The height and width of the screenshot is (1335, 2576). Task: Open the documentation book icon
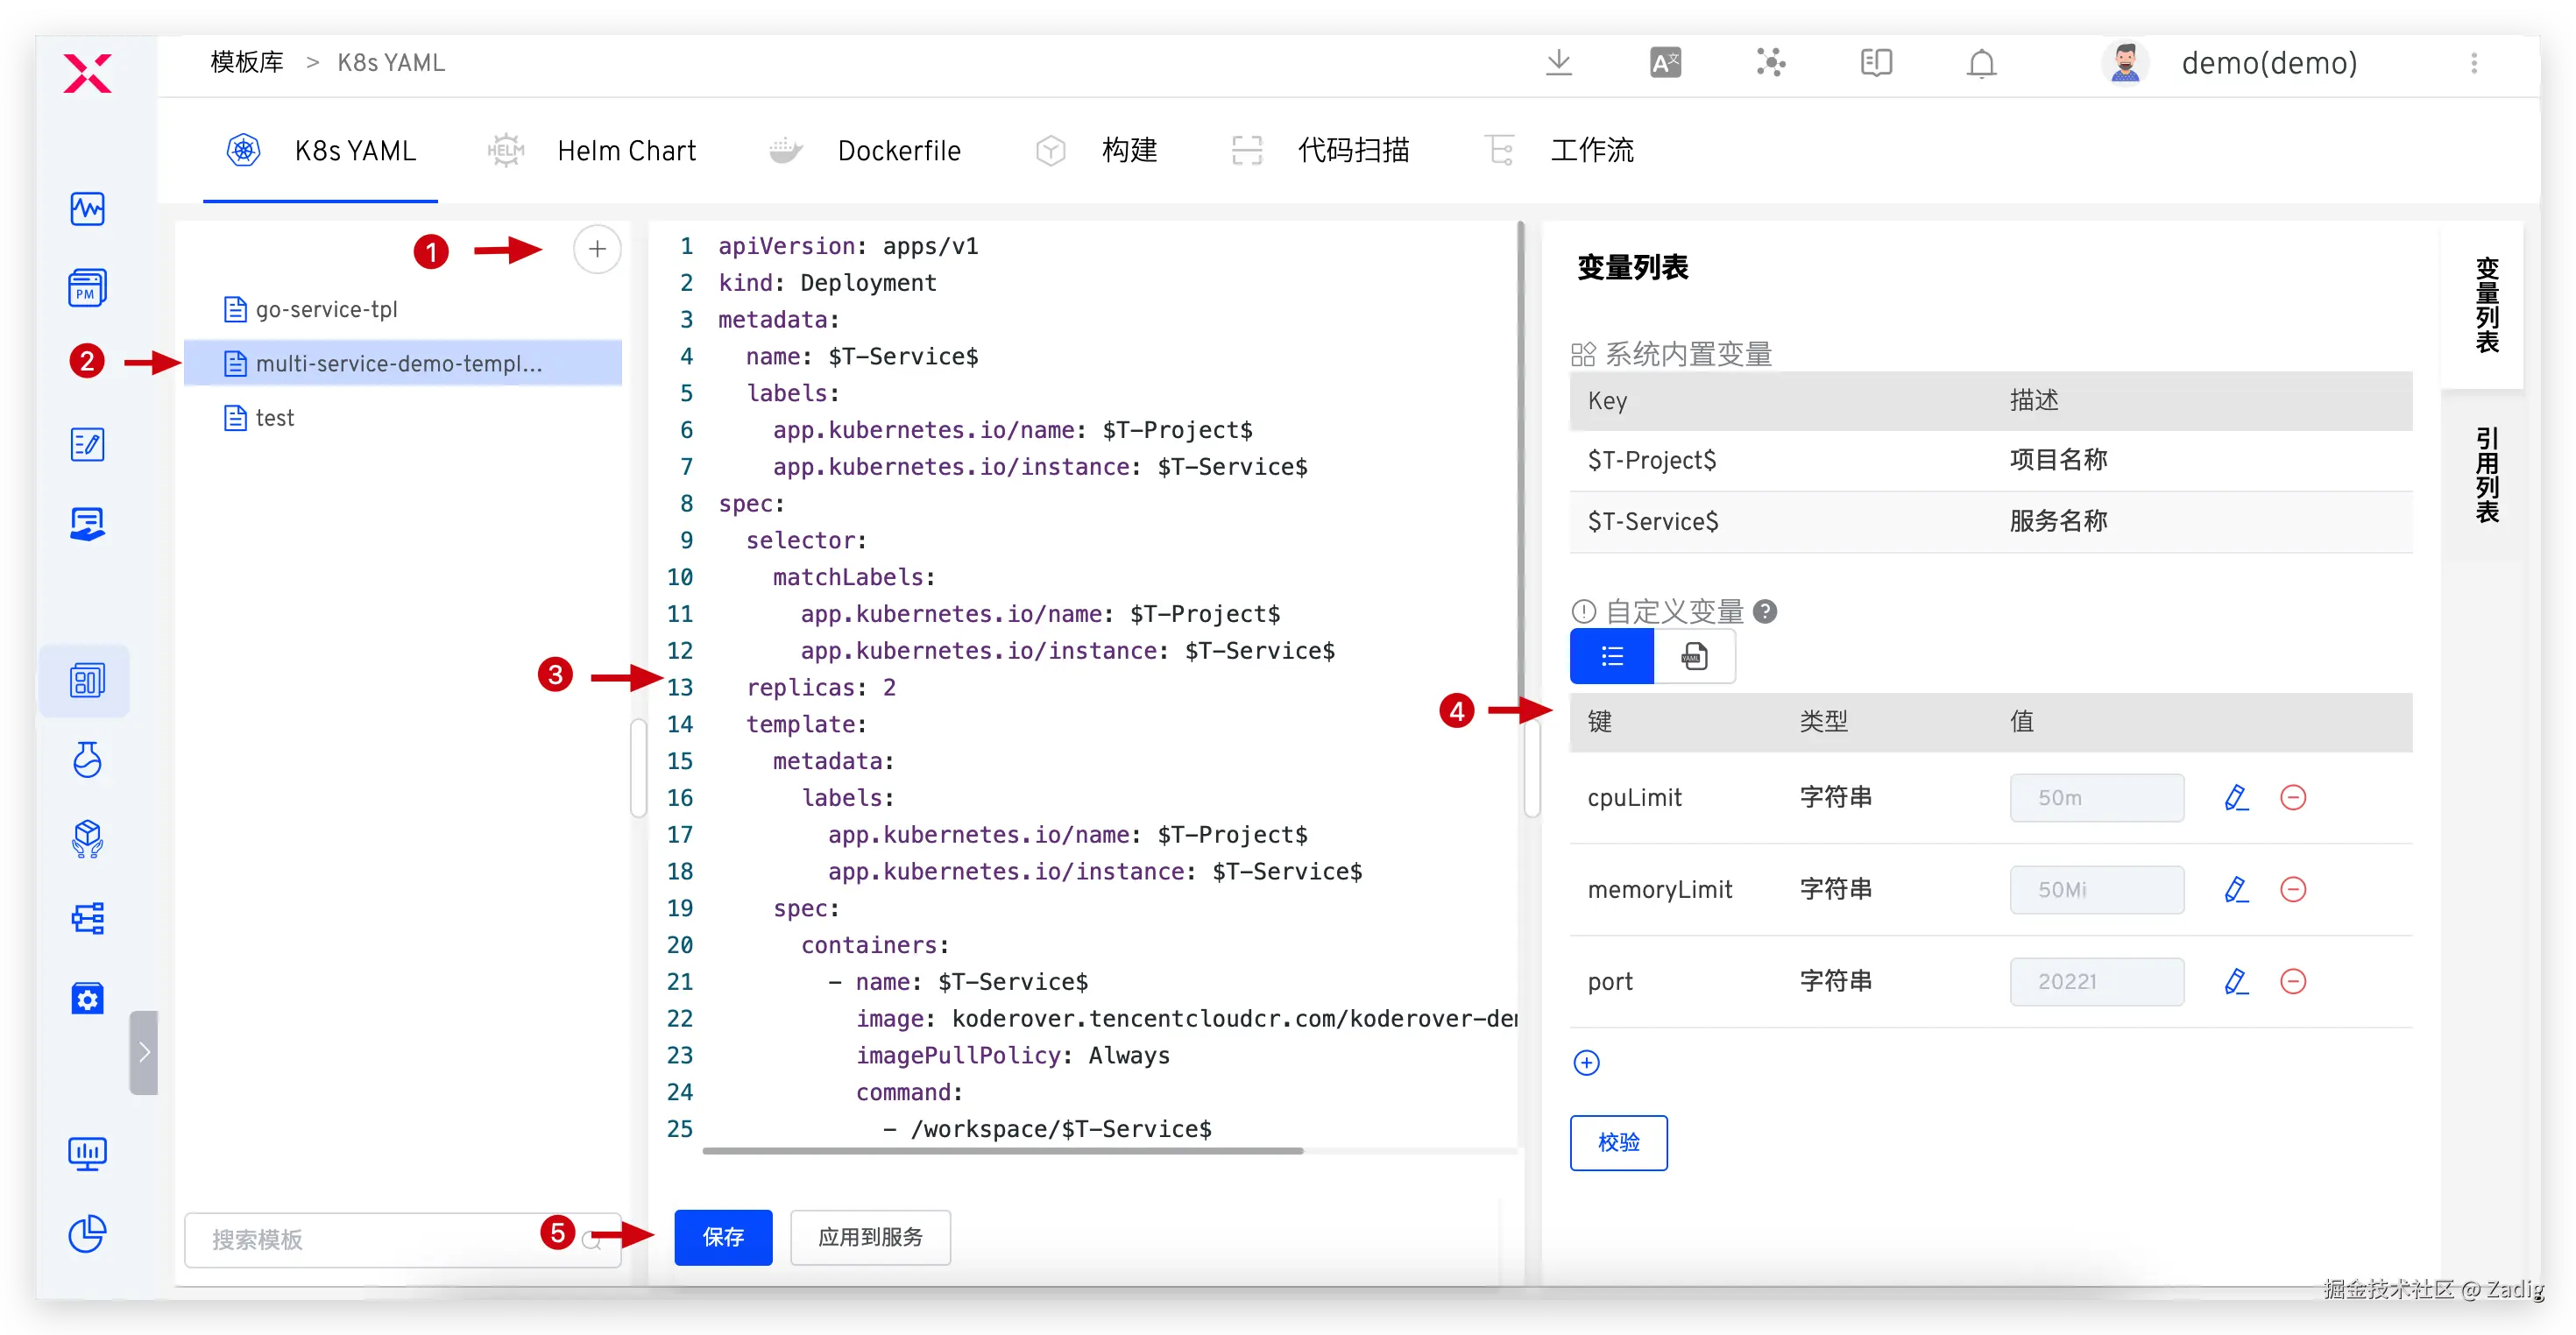(1876, 63)
